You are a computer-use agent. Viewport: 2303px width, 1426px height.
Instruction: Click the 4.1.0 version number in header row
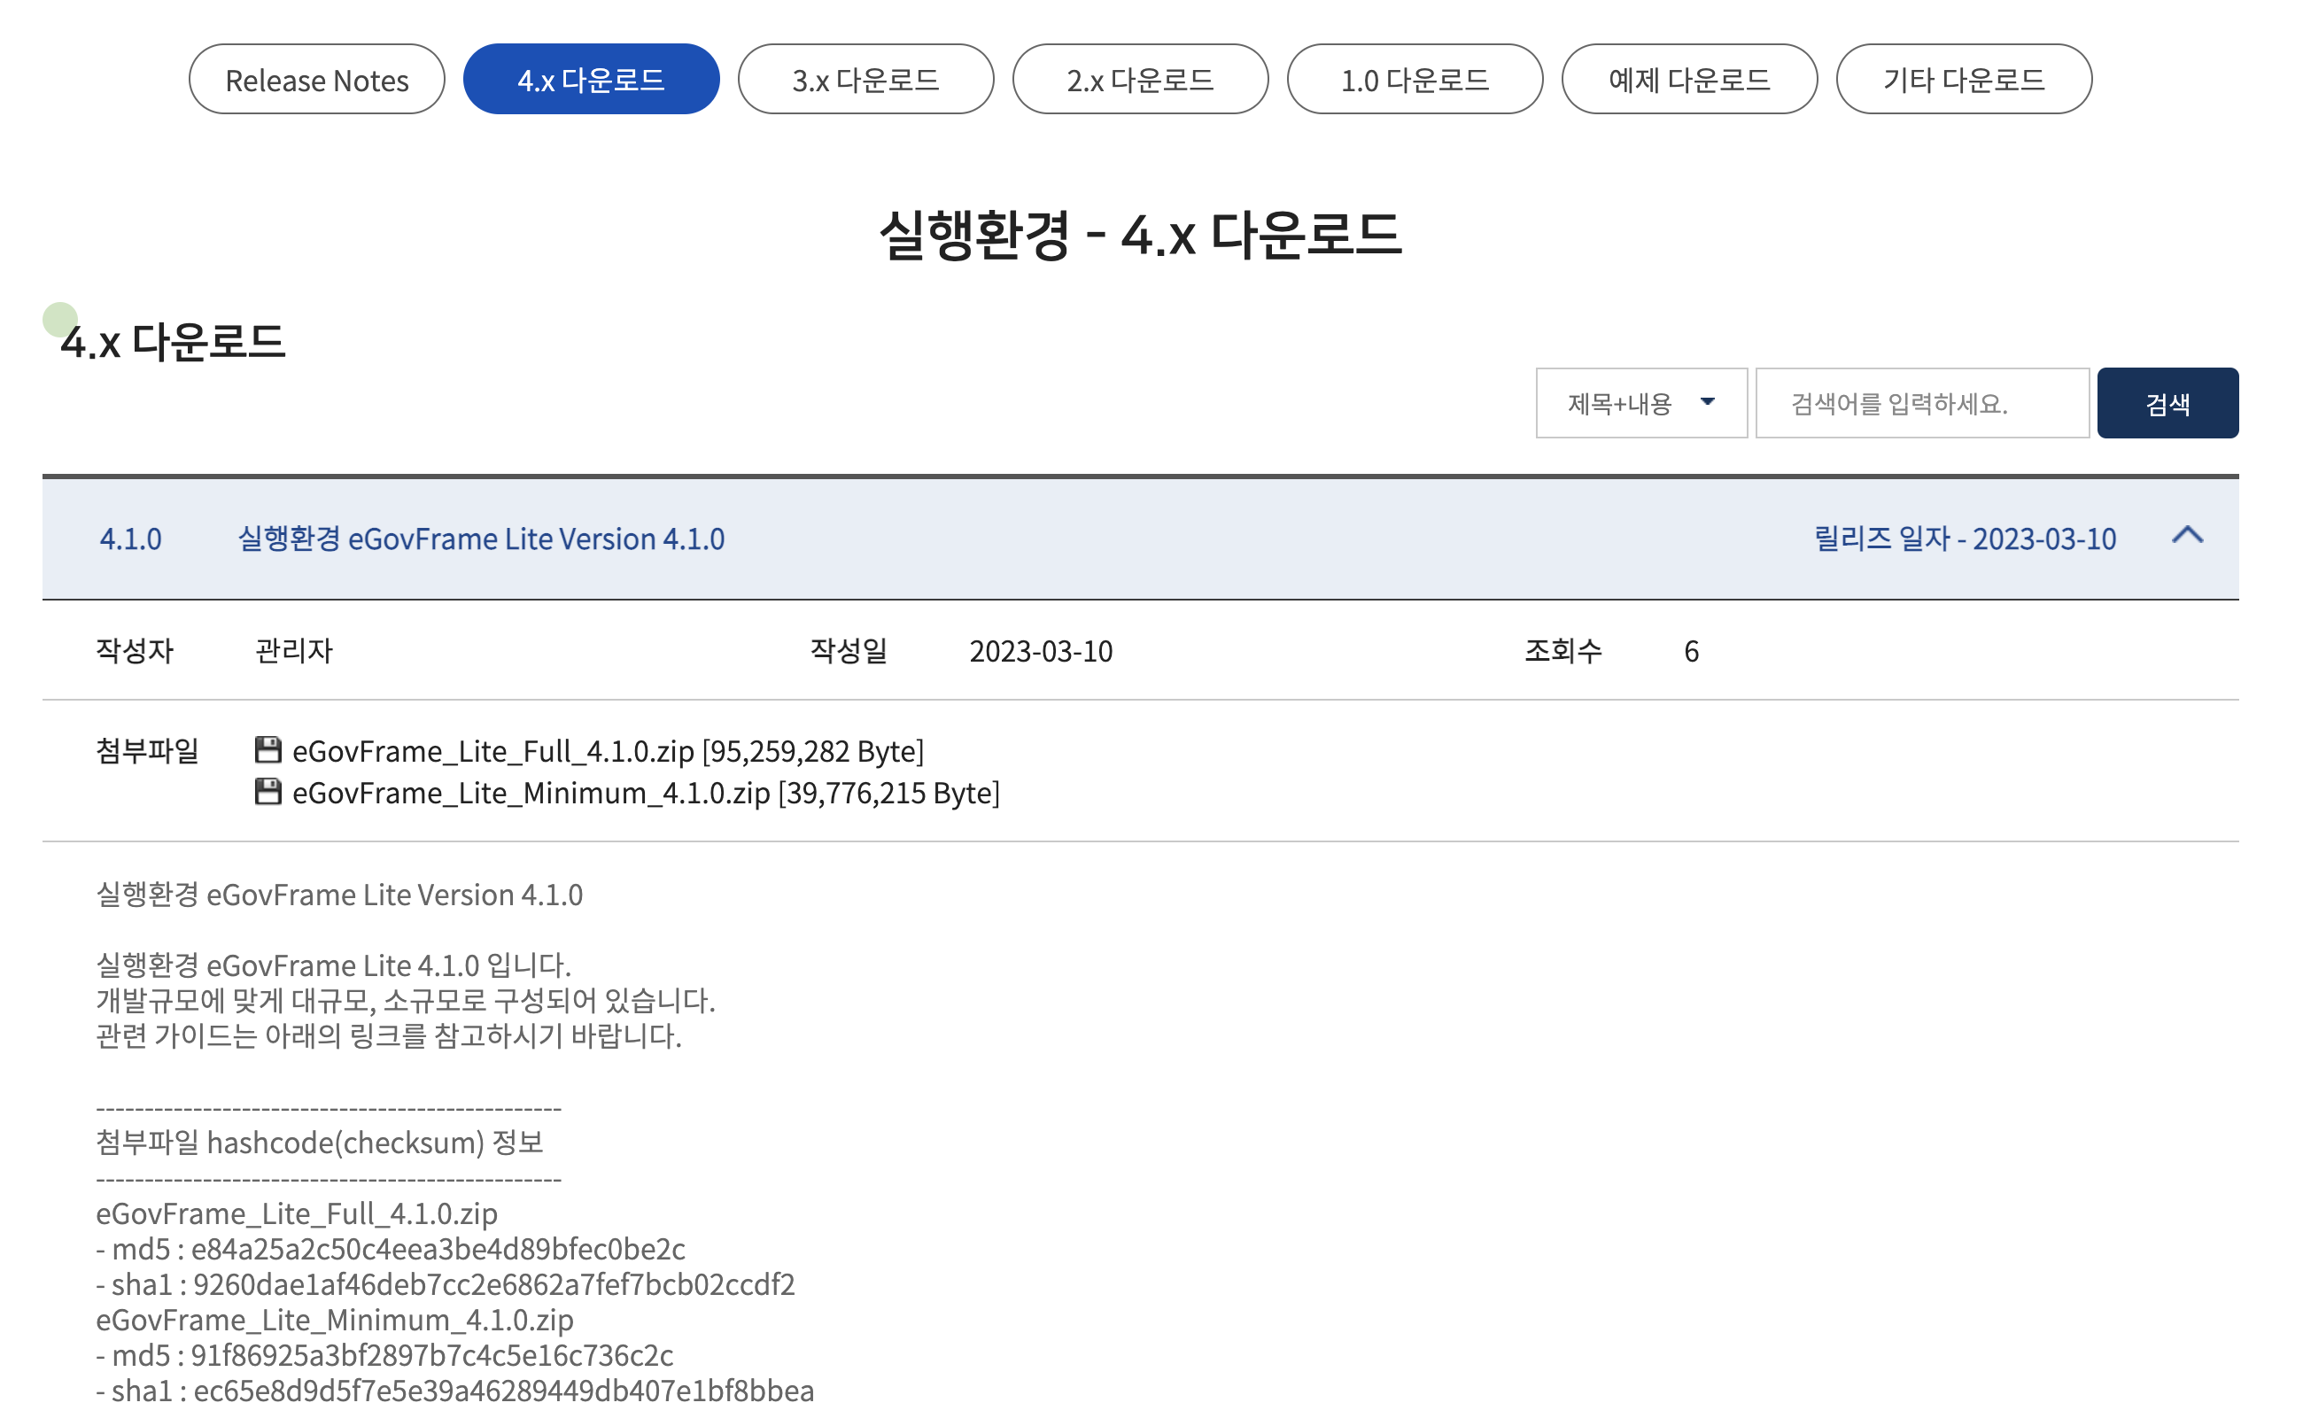(130, 539)
